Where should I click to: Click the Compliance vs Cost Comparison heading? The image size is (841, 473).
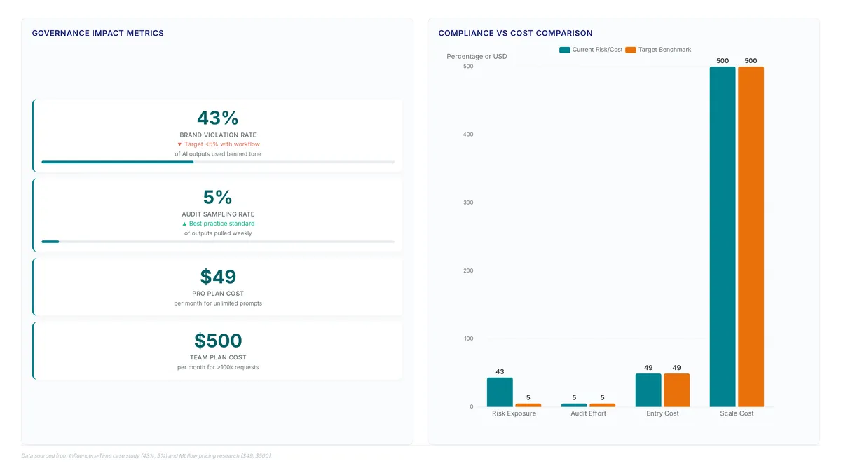coord(515,33)
